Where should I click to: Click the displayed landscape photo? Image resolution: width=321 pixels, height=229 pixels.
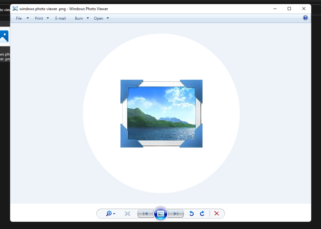tap(161, 114)
